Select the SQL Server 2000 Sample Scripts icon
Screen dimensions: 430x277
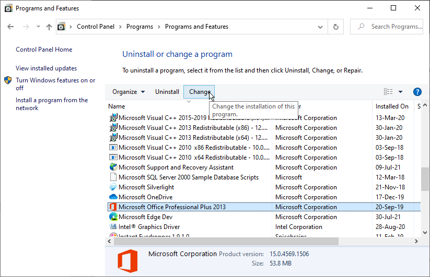coord(113,177)
